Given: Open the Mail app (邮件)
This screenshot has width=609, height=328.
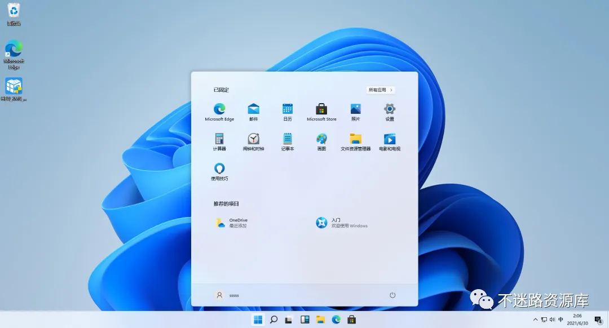Looking at the screenshot, I should [x=254, y=112].
